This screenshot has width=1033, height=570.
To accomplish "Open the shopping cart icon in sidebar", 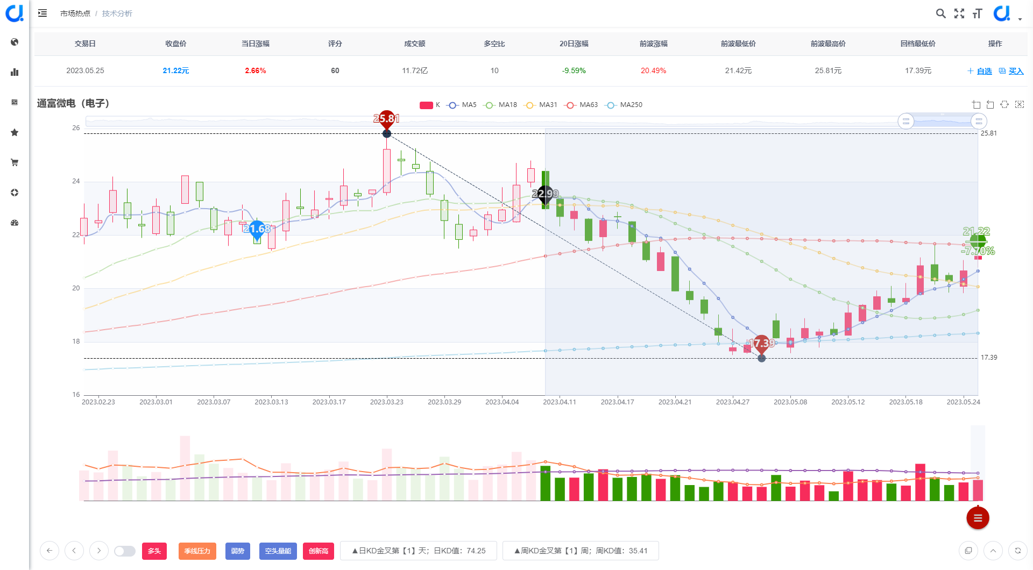I will [15, 162].
